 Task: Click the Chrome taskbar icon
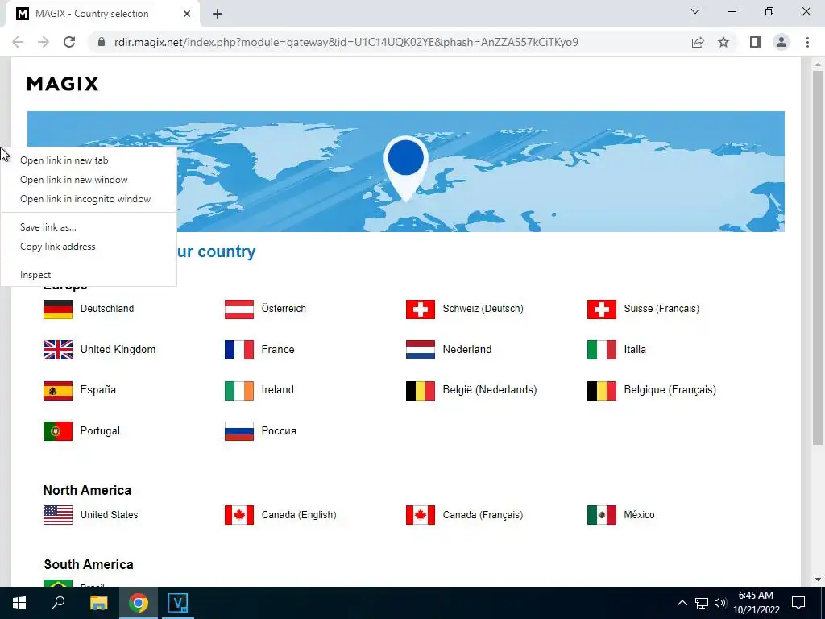click(139, 603)
